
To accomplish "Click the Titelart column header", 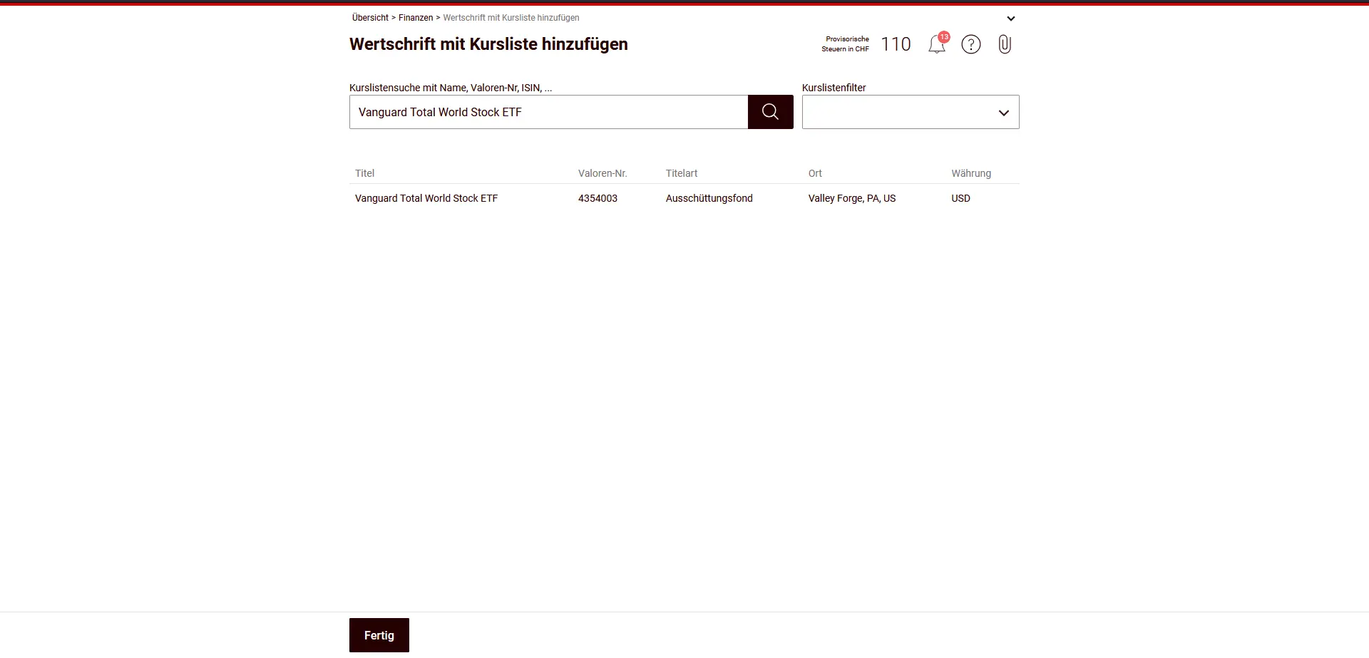I will (681, 173).
